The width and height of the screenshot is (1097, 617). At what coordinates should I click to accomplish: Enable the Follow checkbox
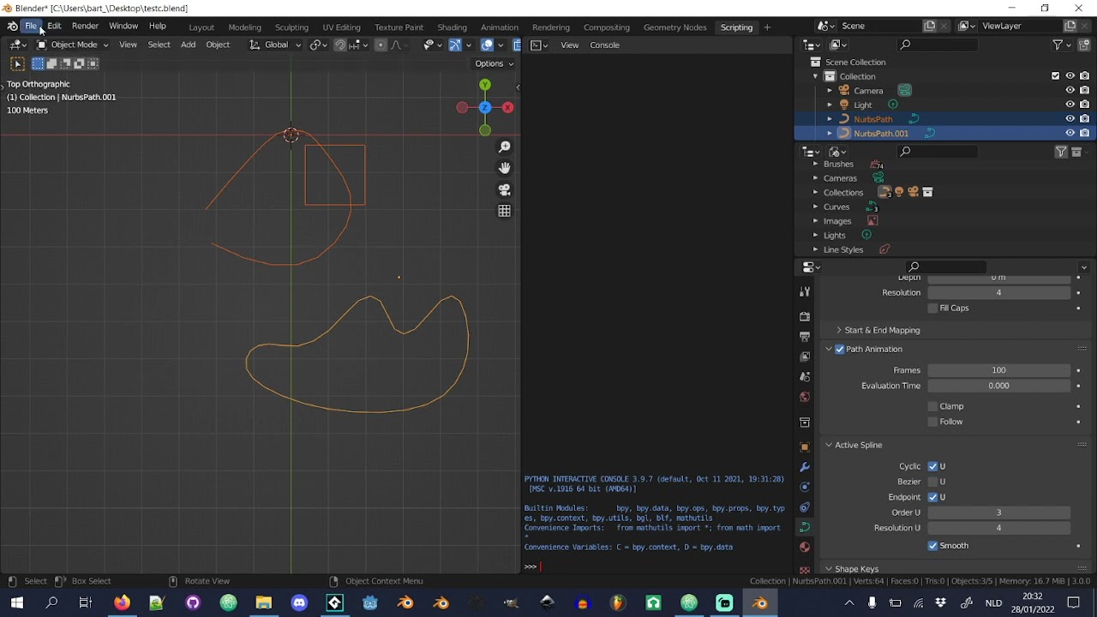pyautogui.click(x=932, y=422)
